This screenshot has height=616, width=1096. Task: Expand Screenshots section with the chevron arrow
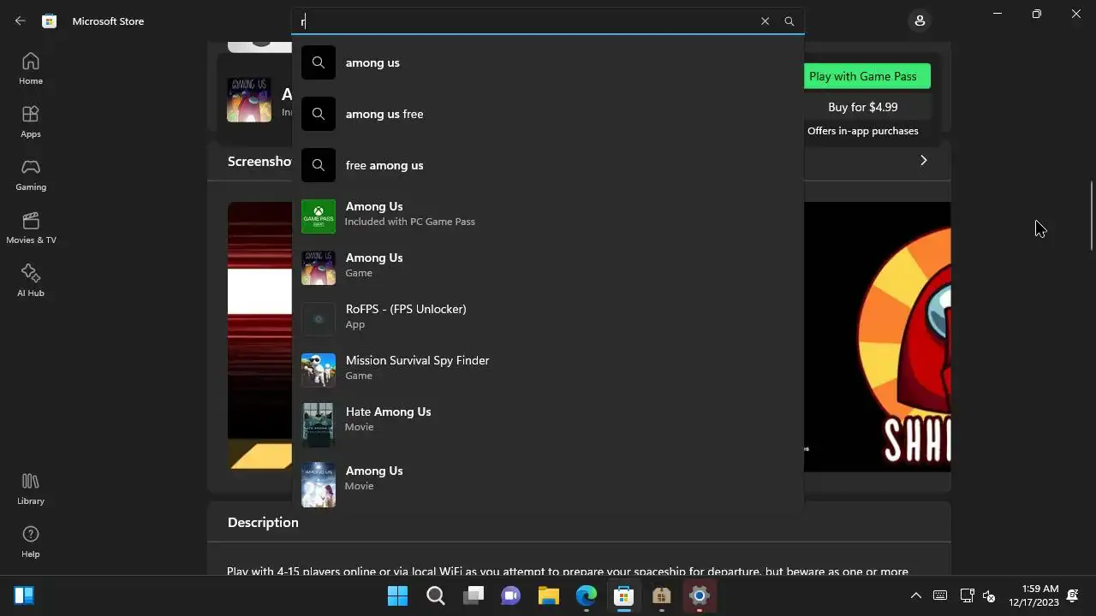click(x=923, y=161)
